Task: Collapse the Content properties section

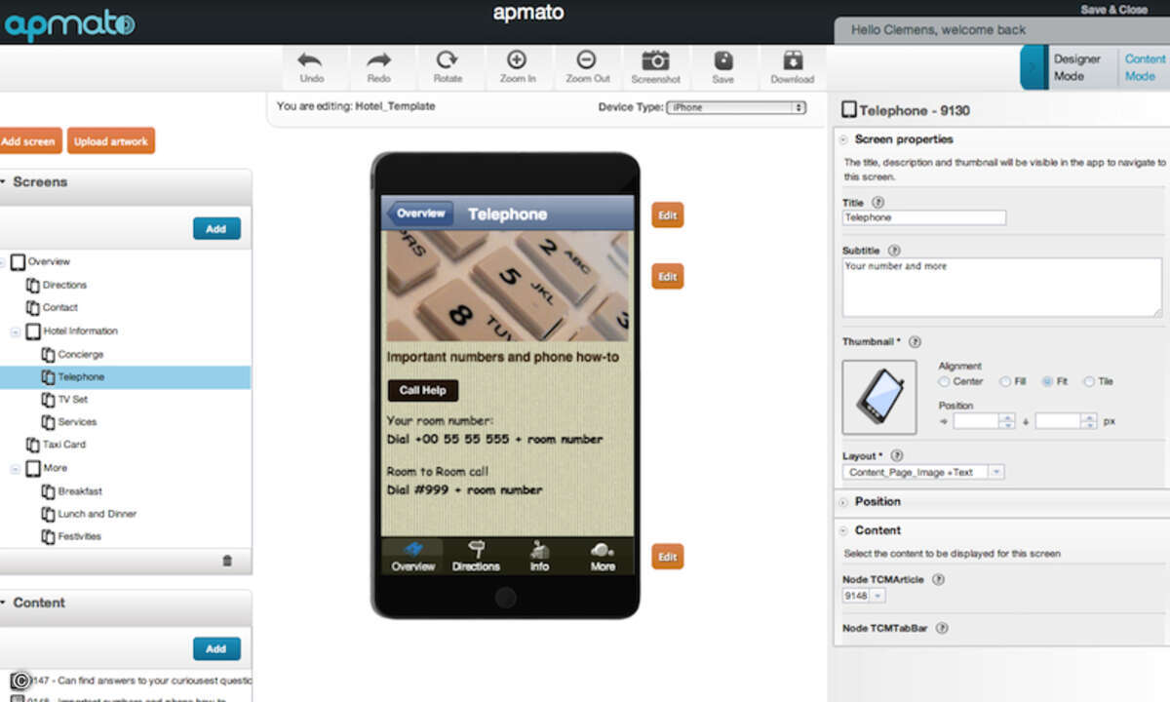Action: point(842,530)
